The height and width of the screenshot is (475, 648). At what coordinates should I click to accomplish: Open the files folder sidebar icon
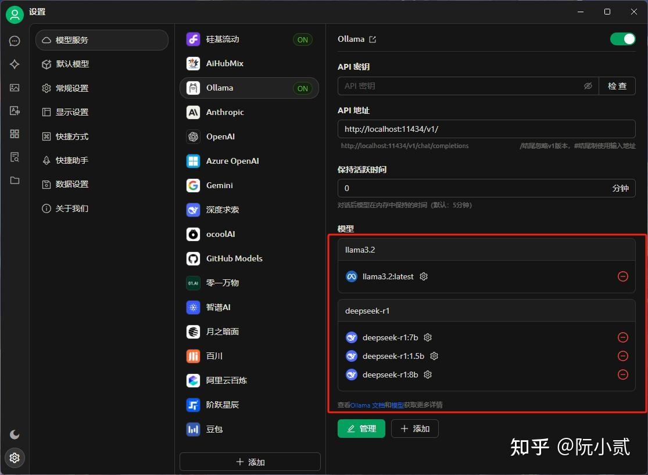tap(15, 180)
